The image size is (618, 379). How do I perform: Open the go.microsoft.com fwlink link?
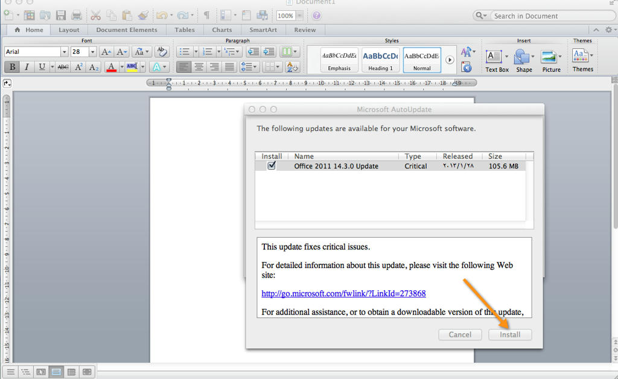343,293
